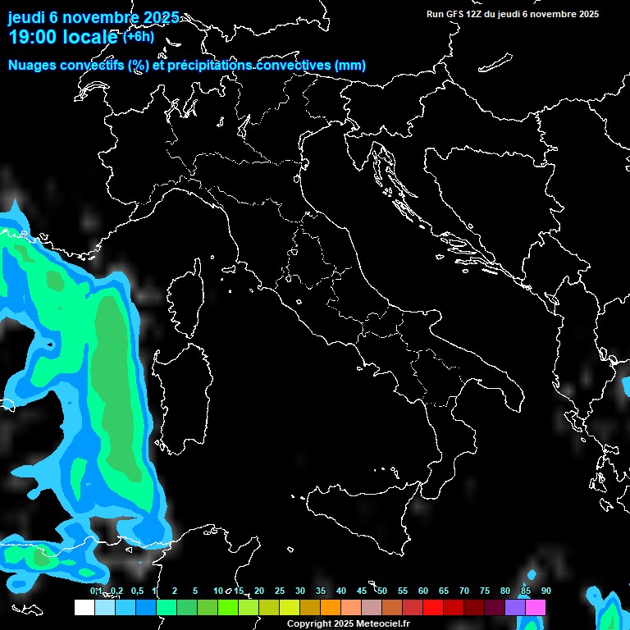Click the yellow swatch near 30
The image size is (630, 630).
pos(289,607)
